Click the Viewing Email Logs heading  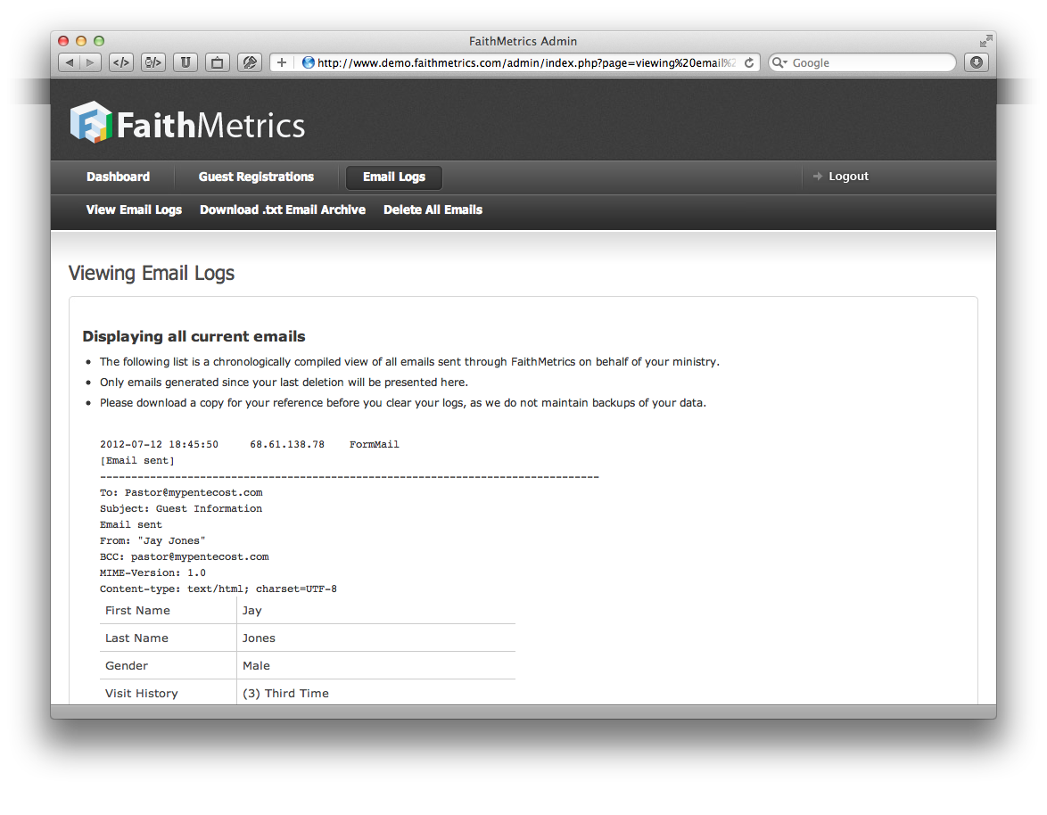coord(152,273)
